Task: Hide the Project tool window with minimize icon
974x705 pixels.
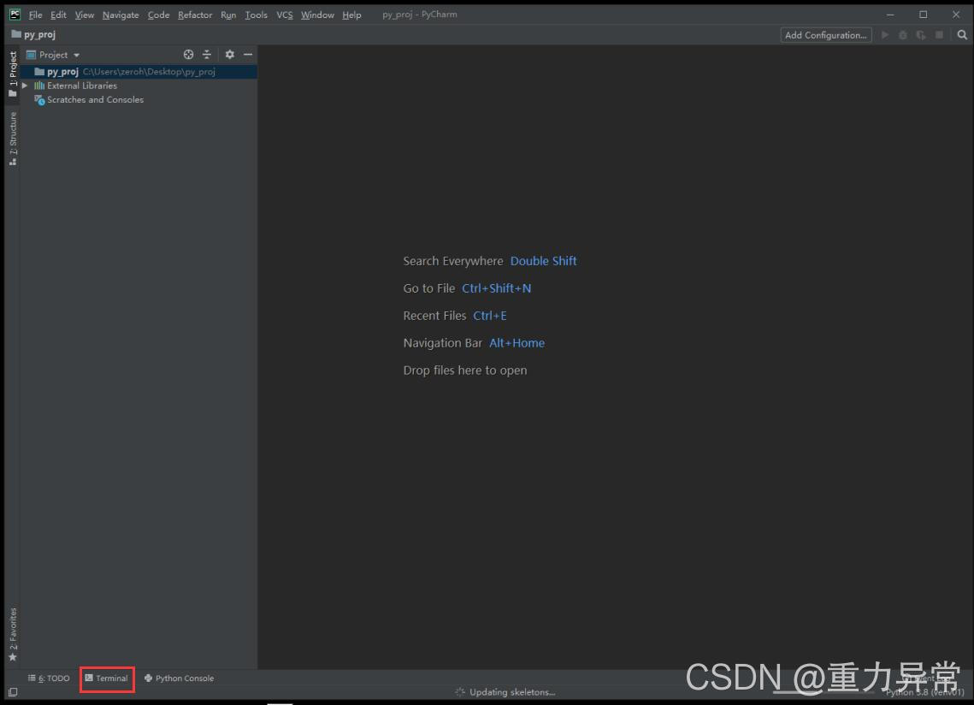Action: 248,54
